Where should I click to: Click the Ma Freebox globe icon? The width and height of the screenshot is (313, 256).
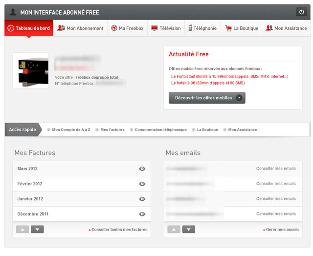pos(114,28)
